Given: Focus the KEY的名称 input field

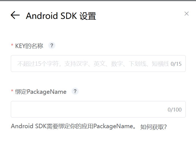Looking at the screenshot, I should 98,64.
